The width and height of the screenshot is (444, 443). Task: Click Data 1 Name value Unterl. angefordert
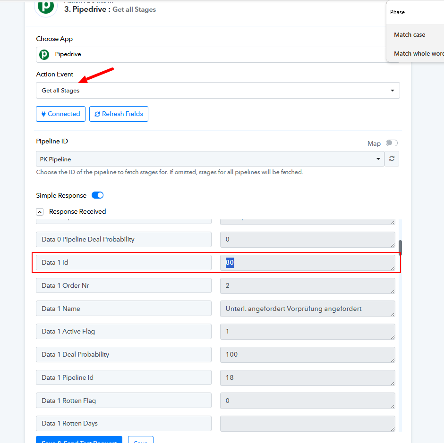pos(307,309)
